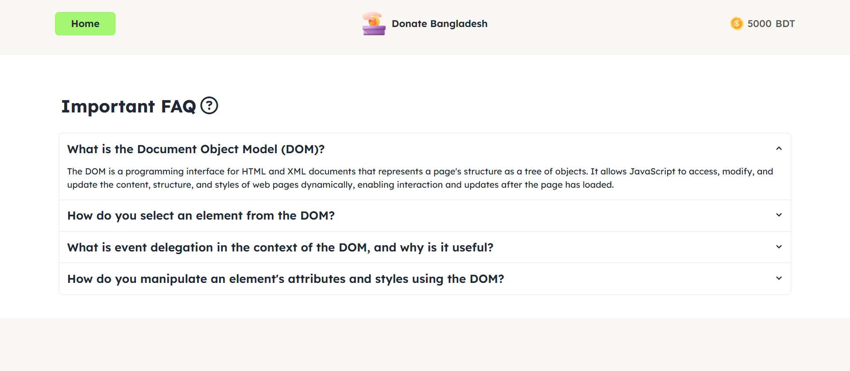
Task: Click the down chevron on the select element question
Action: pos(779,215)
